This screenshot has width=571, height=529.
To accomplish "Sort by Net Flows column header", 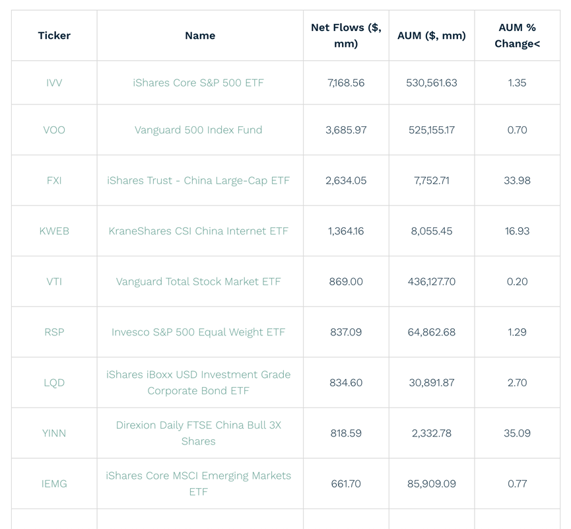I will pyautogui.click(x=346, y=36).
